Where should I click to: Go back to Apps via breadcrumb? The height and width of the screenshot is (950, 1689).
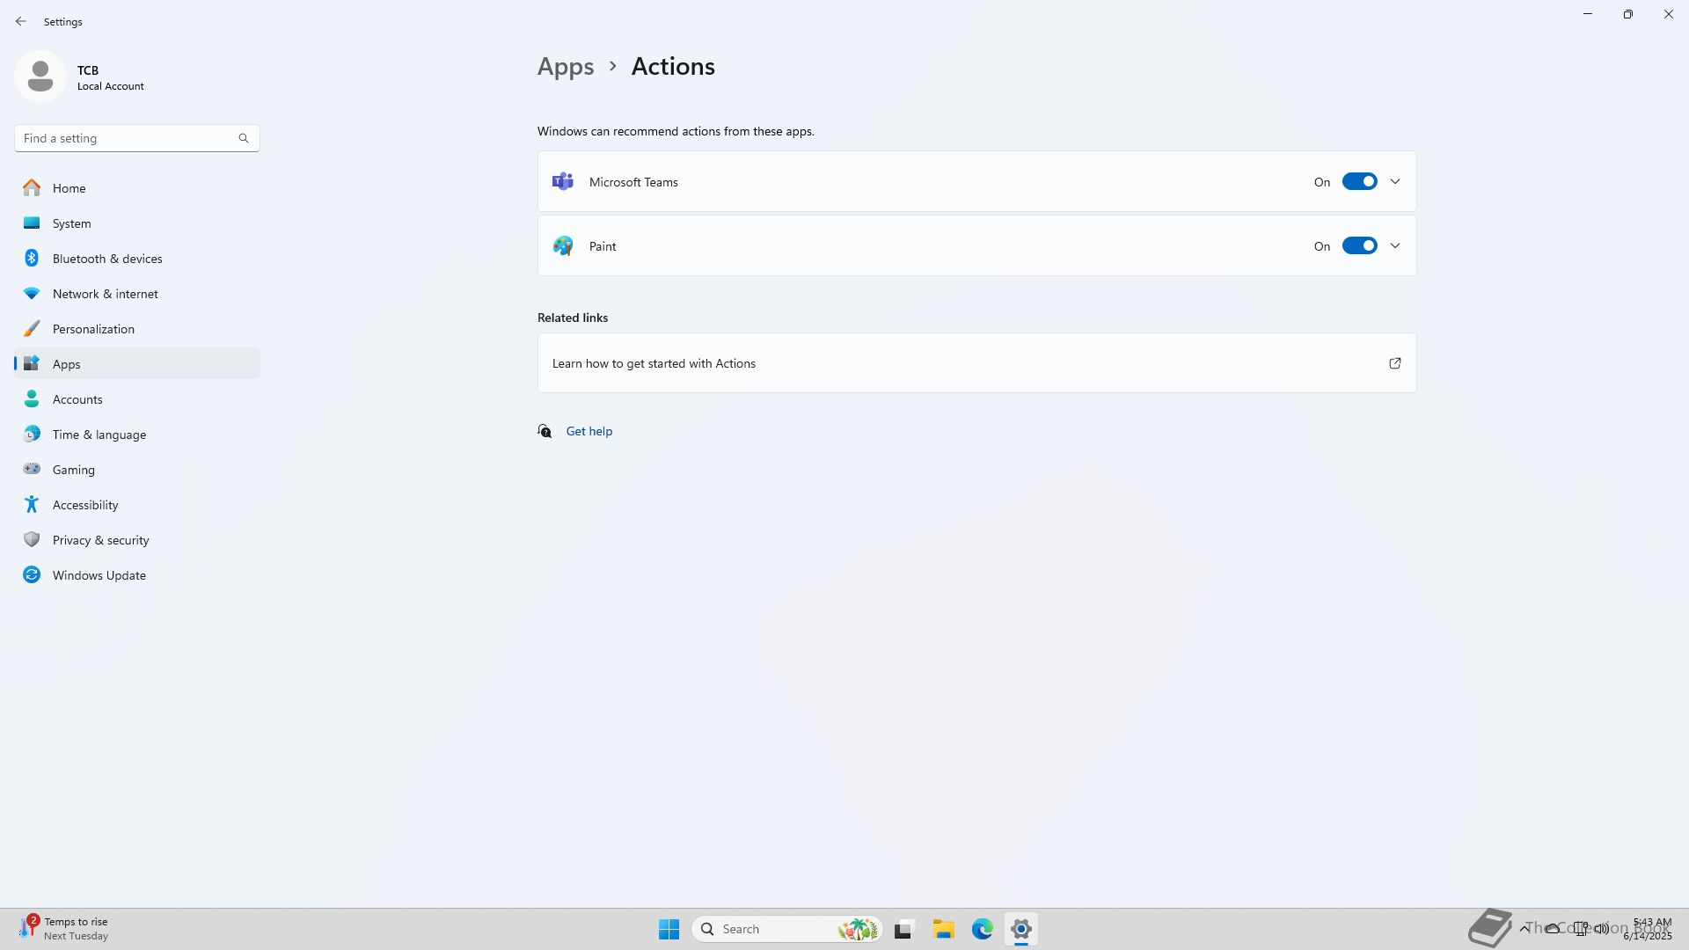tap(566, 67)
